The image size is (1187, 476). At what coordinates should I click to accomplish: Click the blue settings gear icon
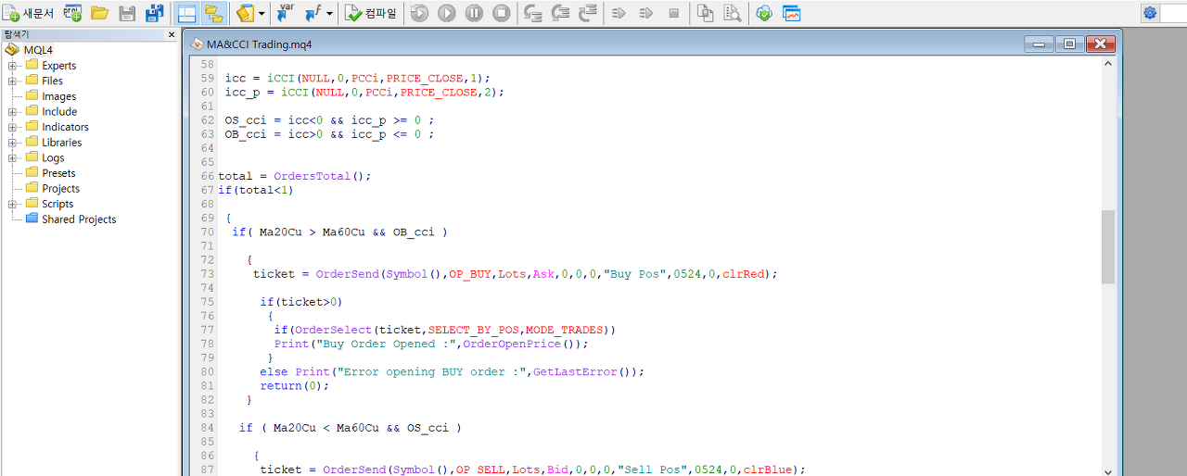1150,13
